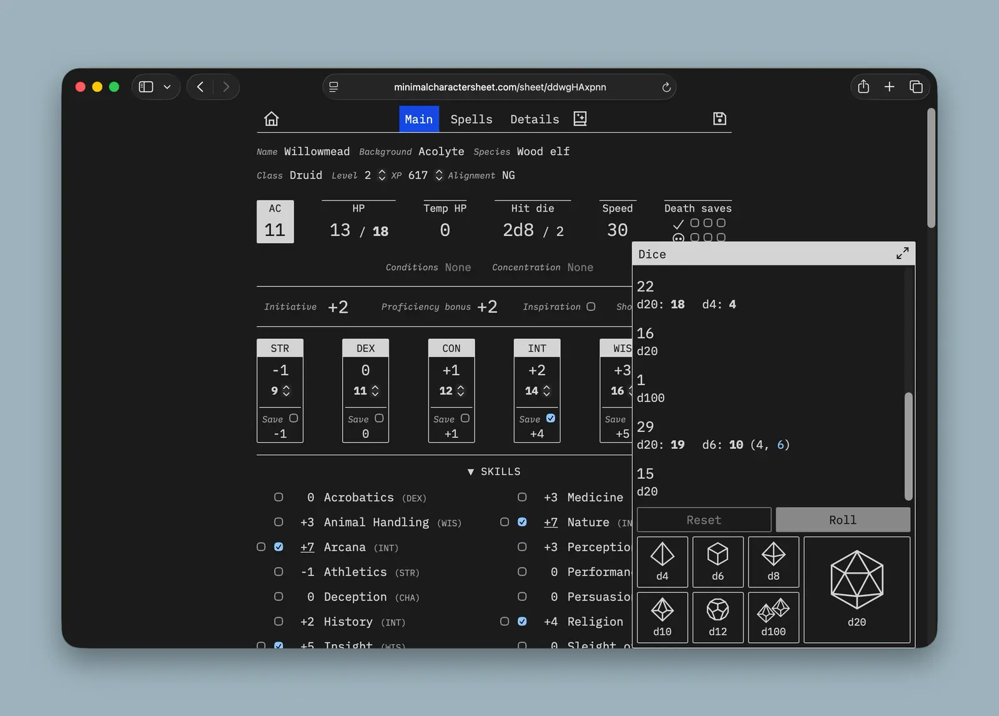Open the character portrait icon tab

[580, 119]
